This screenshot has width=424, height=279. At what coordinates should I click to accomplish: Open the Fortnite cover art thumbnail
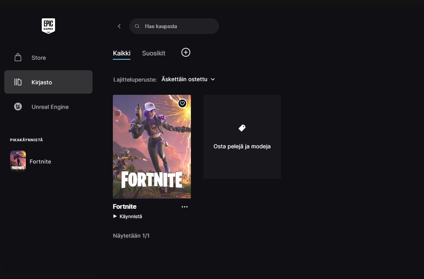152,147
